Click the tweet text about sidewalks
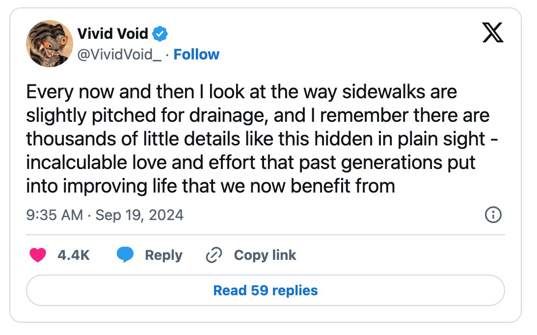The height and width of the screenshot is (335, 537). pos(262,139)
